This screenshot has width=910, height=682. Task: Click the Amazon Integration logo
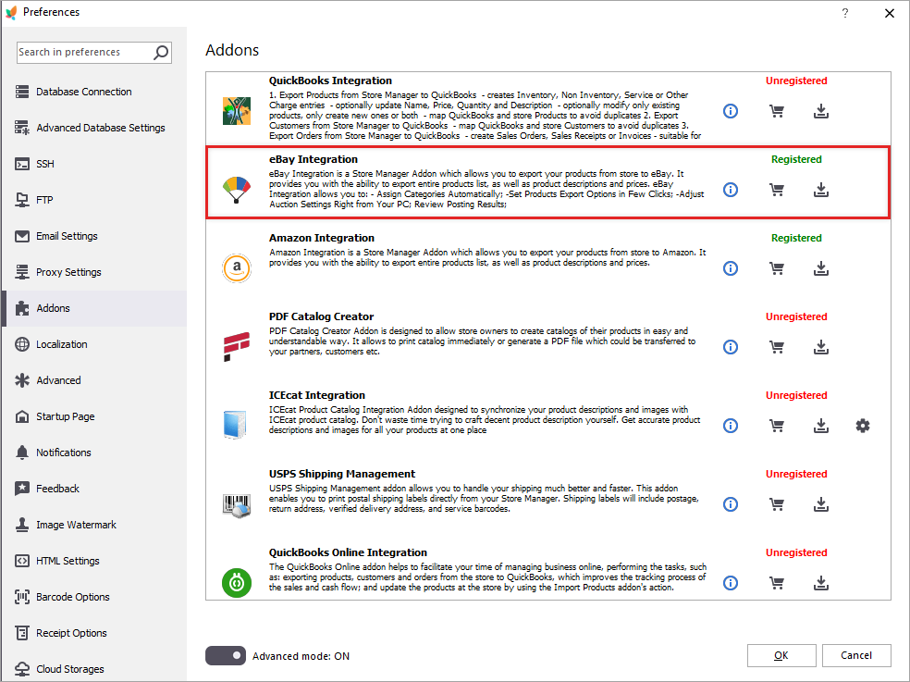[237, 268]
